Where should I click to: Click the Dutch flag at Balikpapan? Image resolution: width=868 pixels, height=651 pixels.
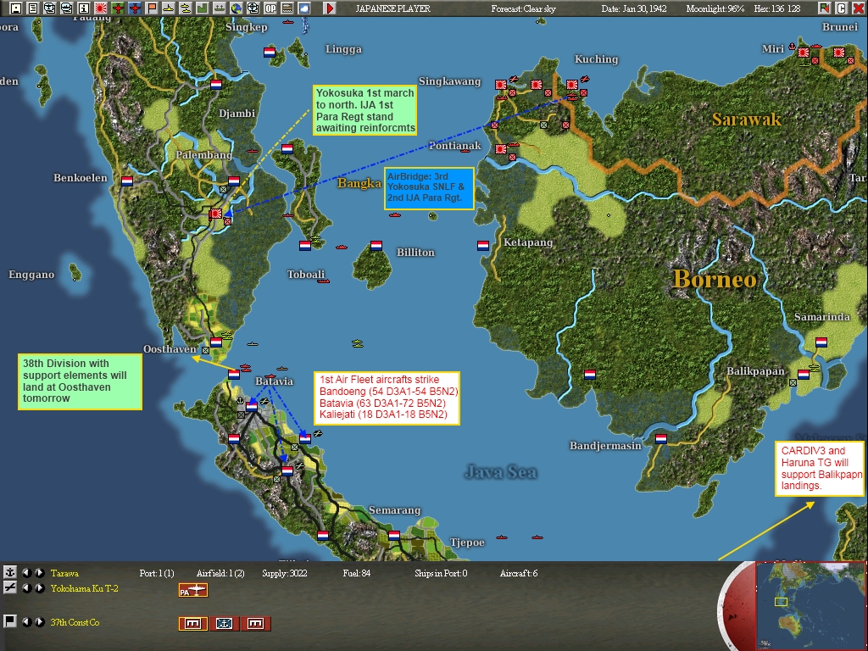[x=804, y=375]
